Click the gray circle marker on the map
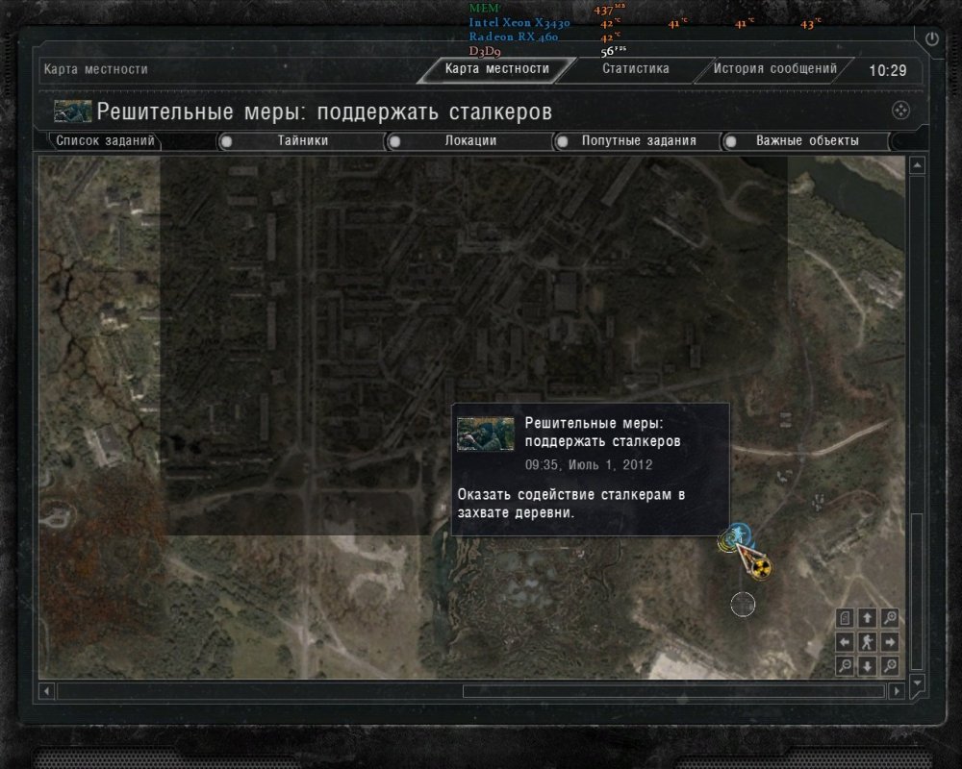This screenshot has height=769, width=962. pyautogui.click(x=743, y=605)
